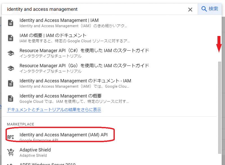Viewport: 225px width, 165px height.
Task: Click the 'インタラクティブなチュートリアル' subtitle under the C# guide
Action: pos(50,56)
